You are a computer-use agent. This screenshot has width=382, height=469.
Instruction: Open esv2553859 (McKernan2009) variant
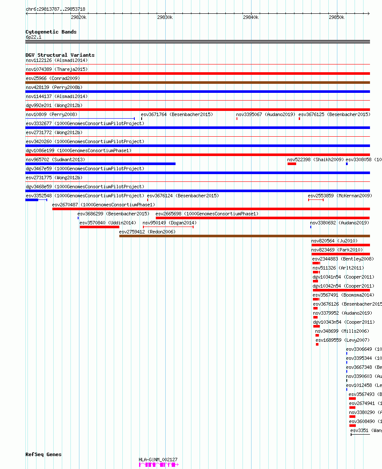click(340, 196)
